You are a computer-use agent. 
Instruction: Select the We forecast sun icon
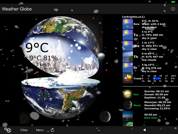128,46
